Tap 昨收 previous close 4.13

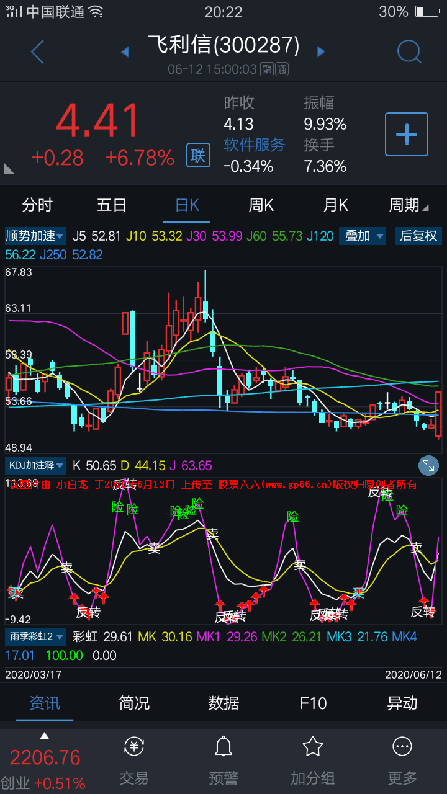click(238, 123)
